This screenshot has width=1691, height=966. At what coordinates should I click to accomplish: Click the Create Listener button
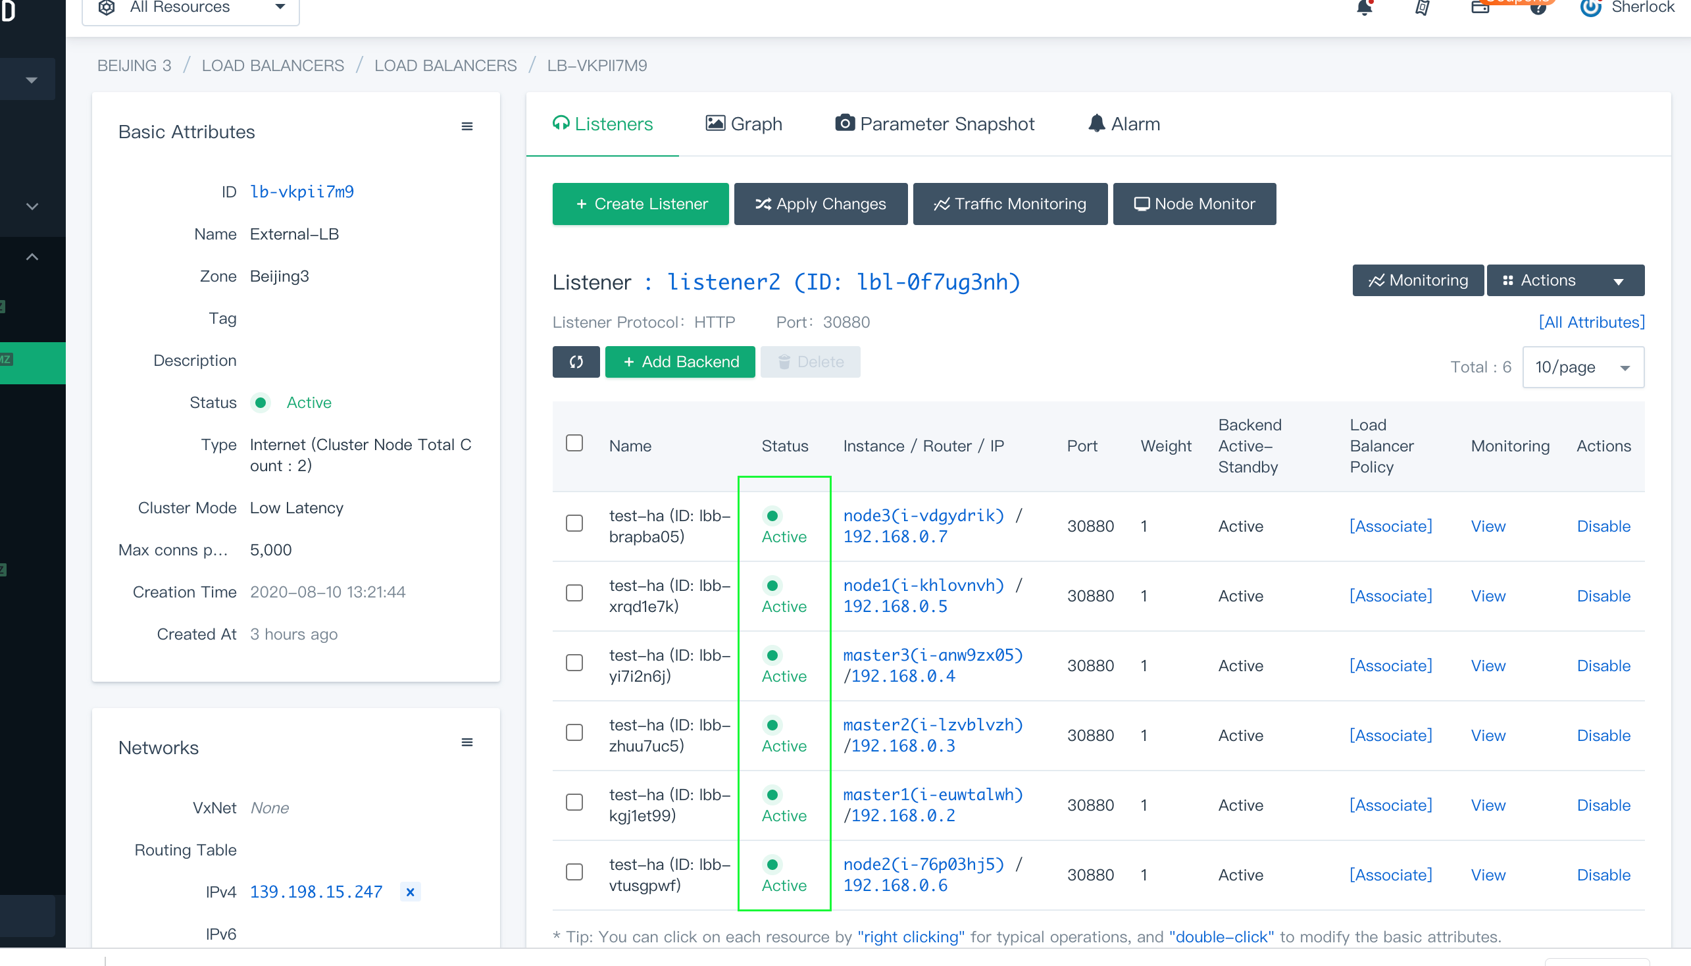click(640, 205)
